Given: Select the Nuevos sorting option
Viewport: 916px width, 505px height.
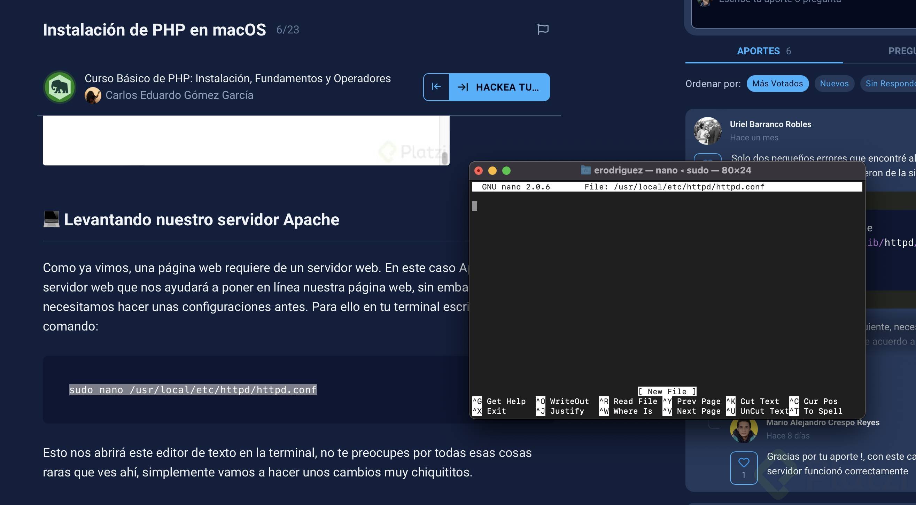Looking at the screenshot, I should coord(834,83).
